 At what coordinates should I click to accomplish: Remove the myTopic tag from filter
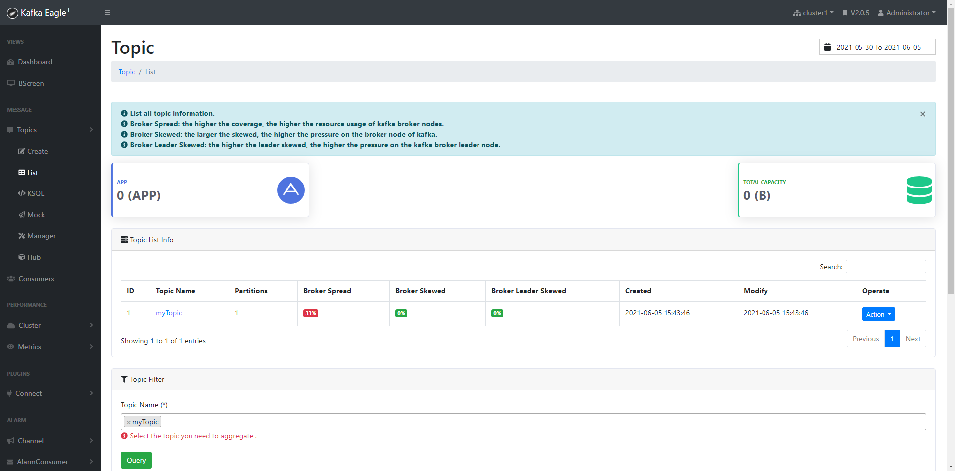click(x=129, y=422)
